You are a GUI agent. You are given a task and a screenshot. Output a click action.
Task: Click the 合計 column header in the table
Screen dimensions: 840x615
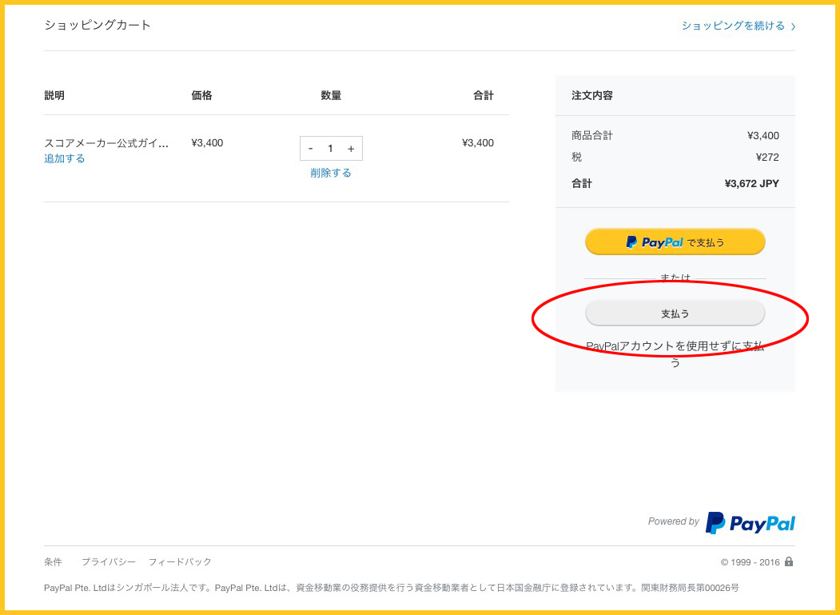tap(484, 95)
